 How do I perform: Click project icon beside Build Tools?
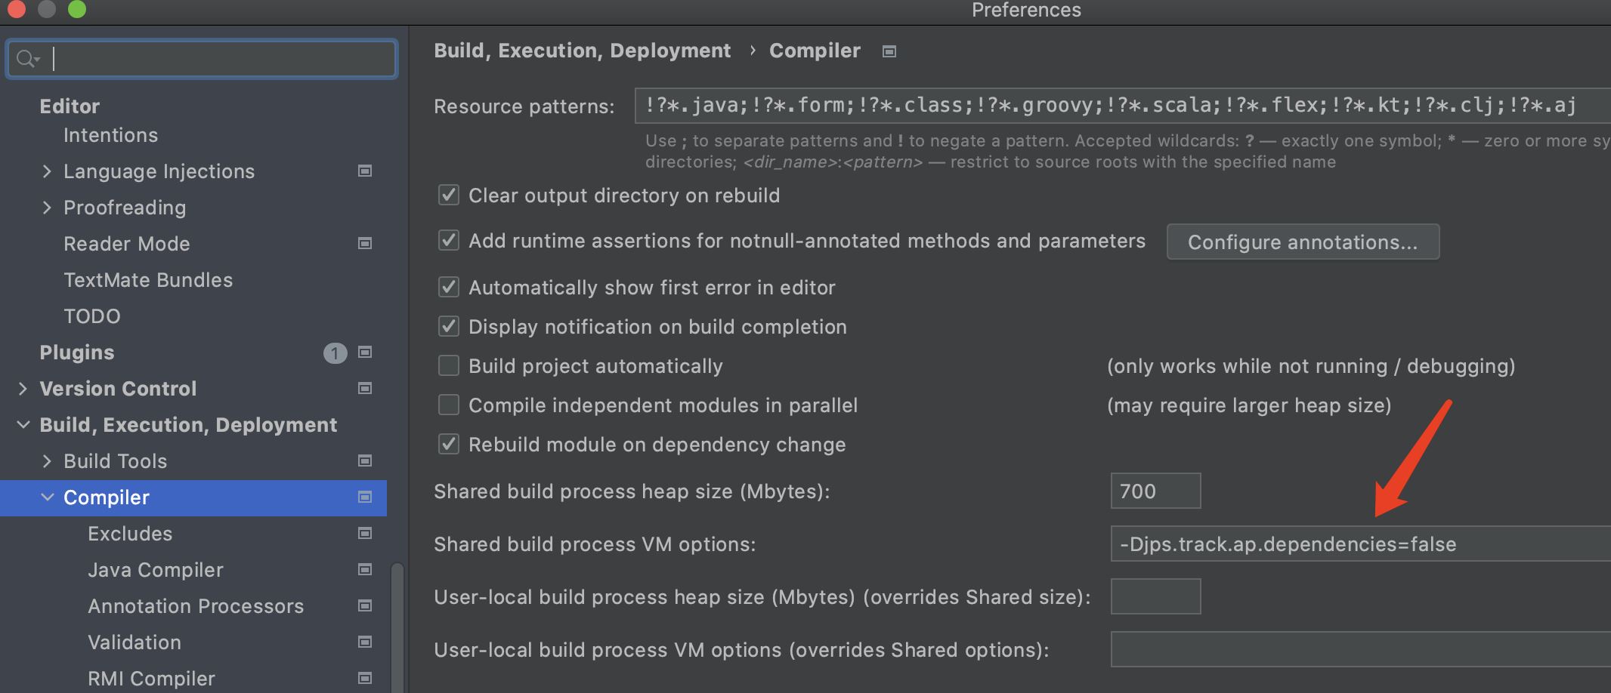(365, 461)
